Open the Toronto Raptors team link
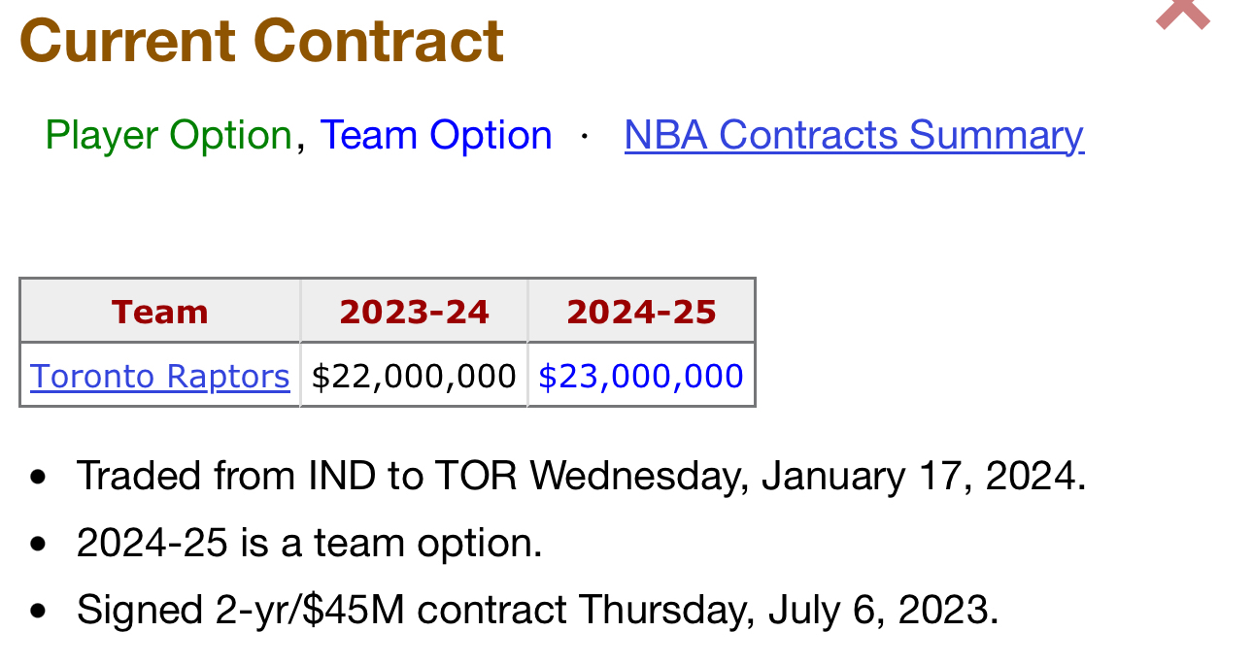This screenshot has height=665, width=1253. [x=160, y=376]
